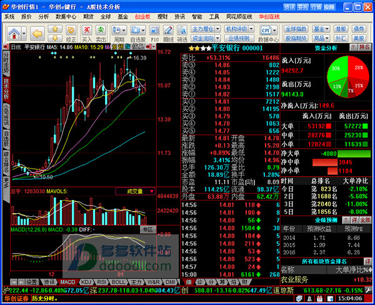This screenshot has height=305, width=375.
Task: Switch to the 诊 bottom detail tab
Action: pyautogui.click(x=200, y=282)
